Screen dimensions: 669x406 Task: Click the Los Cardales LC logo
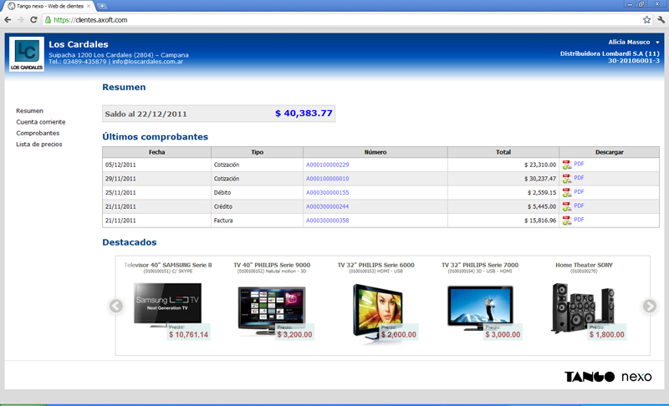point(27,54)
